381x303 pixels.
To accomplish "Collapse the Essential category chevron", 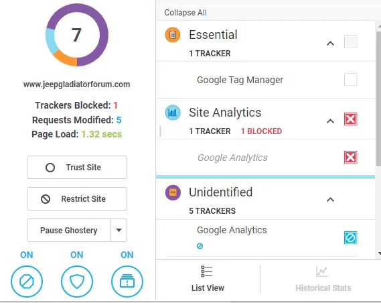I will 330,44.
